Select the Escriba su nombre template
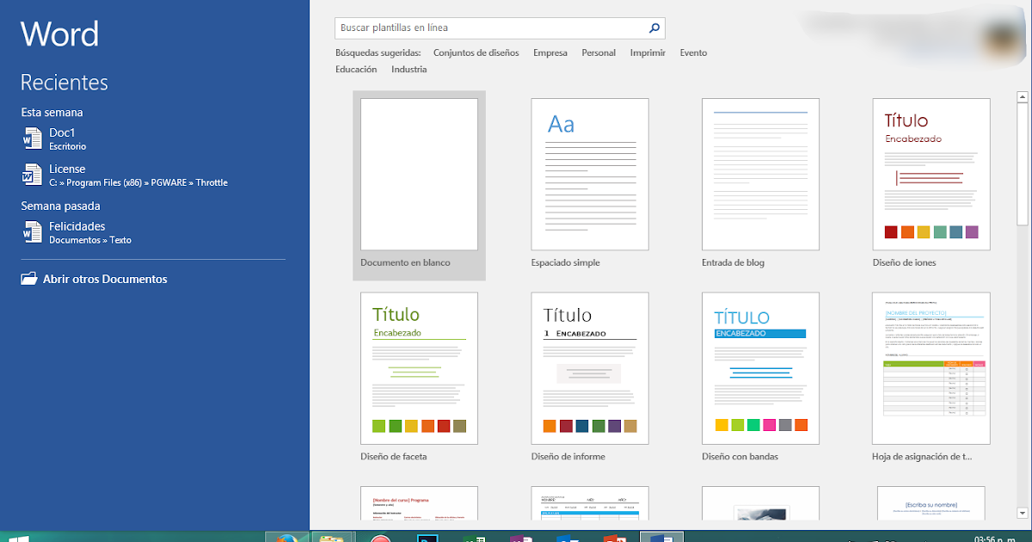The width and height of the screenshot is (1032, 542). (x=931, y=503)
